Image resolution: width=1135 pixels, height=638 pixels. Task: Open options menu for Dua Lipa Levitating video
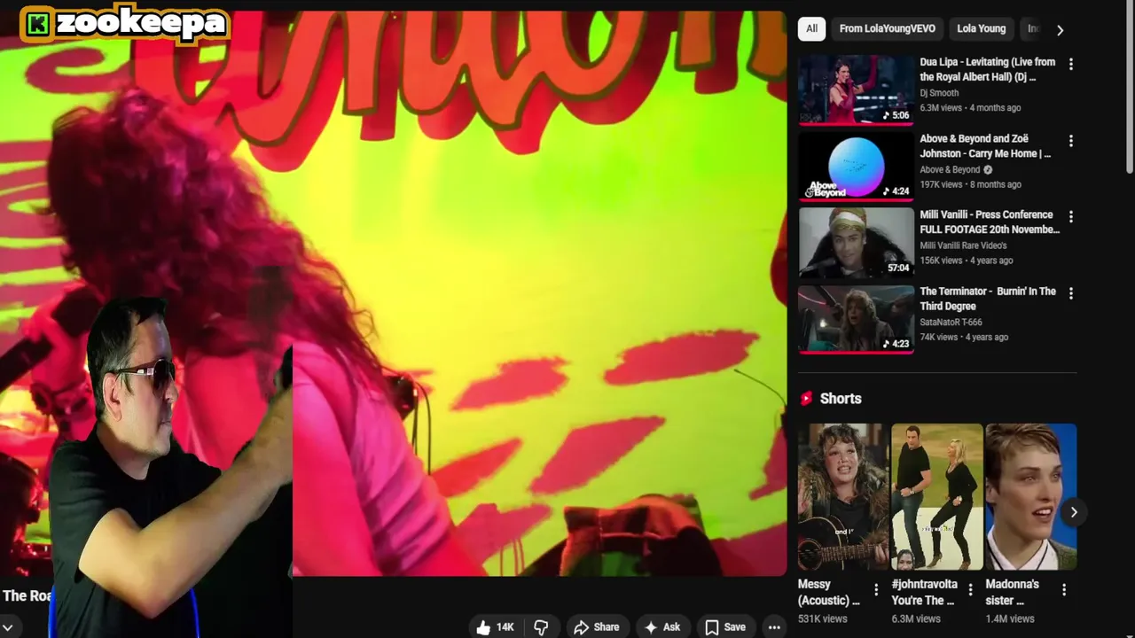(1070, 64)
